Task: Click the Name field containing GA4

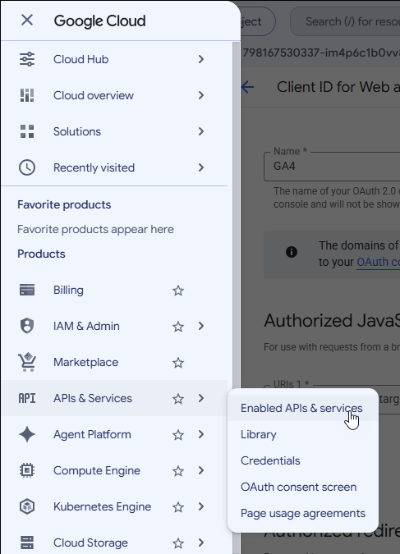Action: (332, 166)
